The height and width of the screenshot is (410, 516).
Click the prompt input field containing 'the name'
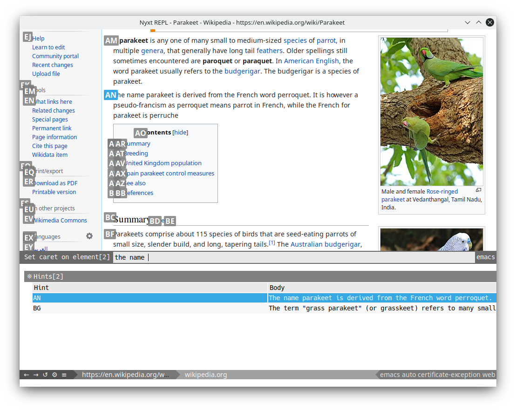[293, 257]
